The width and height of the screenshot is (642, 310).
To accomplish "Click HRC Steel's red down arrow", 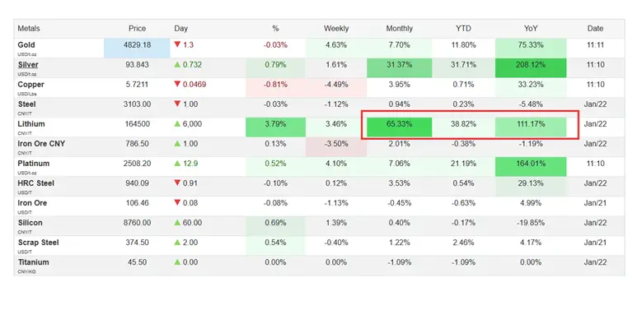I will pos(177,183).
